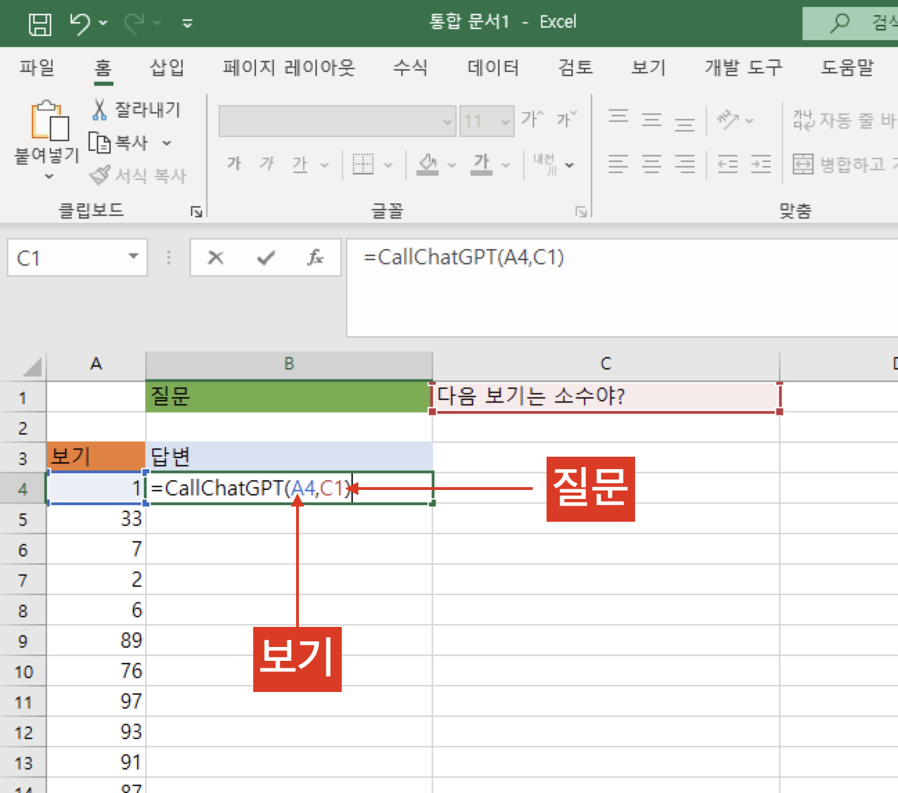Click 병합하고 merge cells button

[x=845, y=164]
